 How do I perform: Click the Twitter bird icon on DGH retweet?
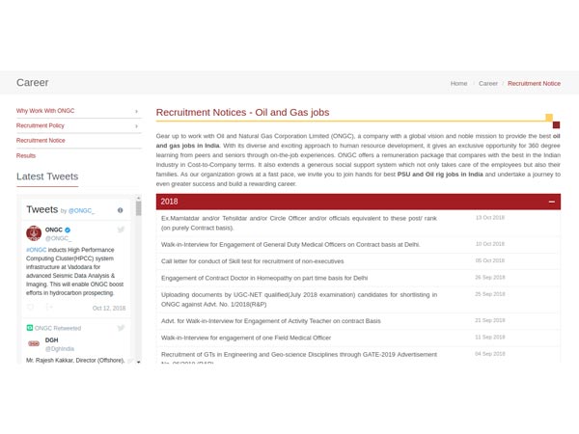click(x=121, y=328)
